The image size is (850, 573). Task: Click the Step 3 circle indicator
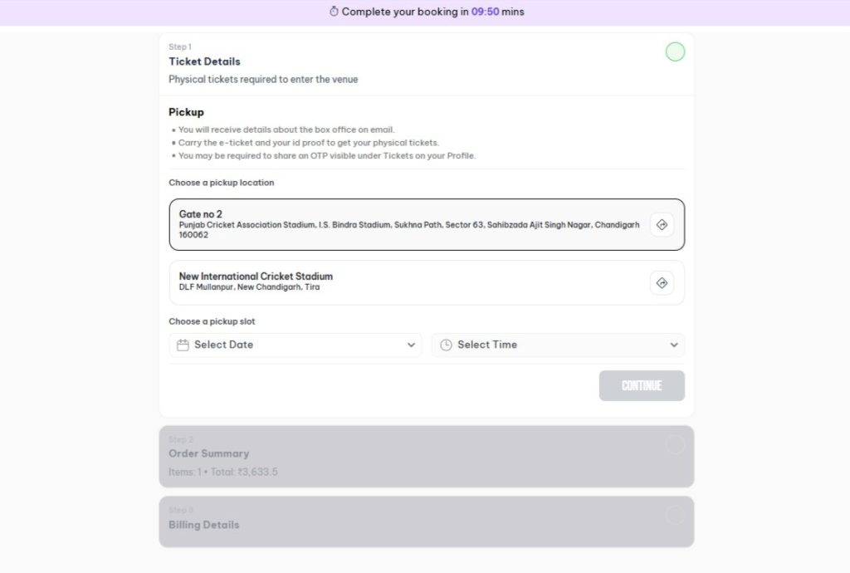click(675, 516)
